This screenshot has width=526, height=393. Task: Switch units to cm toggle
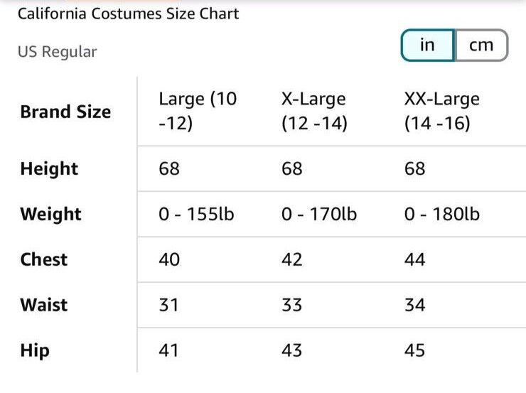[481, 45]
